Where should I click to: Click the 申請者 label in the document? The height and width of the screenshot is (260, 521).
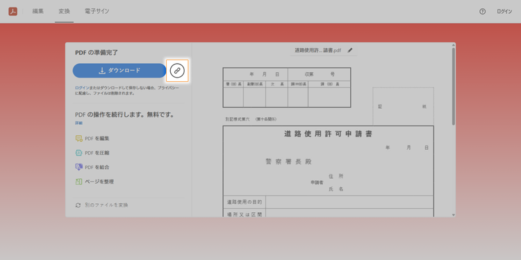(x=317, y=182)
